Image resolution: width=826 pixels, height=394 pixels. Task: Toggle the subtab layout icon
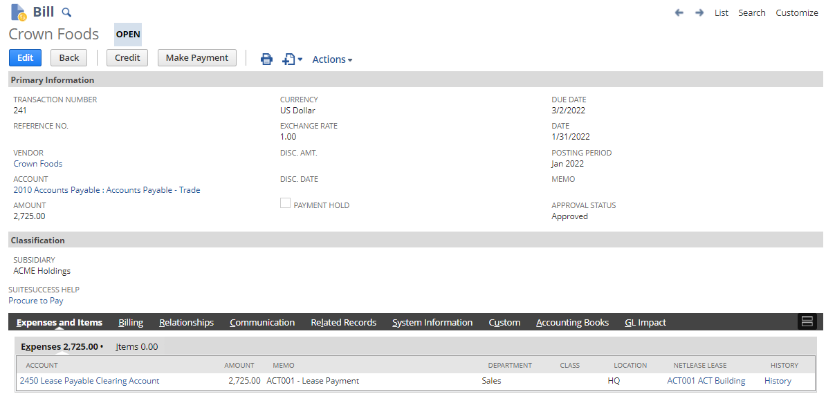point(807,321)
